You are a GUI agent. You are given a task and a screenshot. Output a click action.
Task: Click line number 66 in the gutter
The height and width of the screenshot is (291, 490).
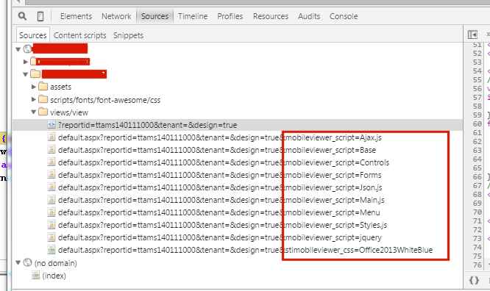click(x=477, y=176)
